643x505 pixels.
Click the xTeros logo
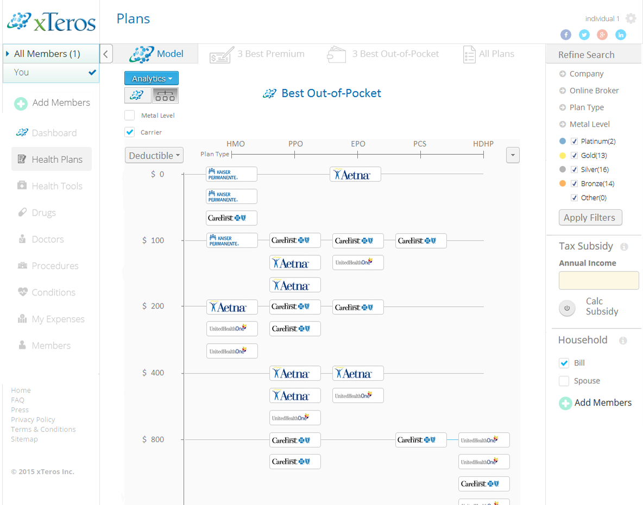pyautogui.click(x=51, y=22)
